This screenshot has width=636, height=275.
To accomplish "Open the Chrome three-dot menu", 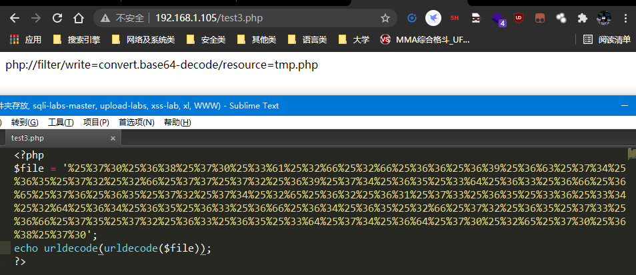I will point(625,18).
